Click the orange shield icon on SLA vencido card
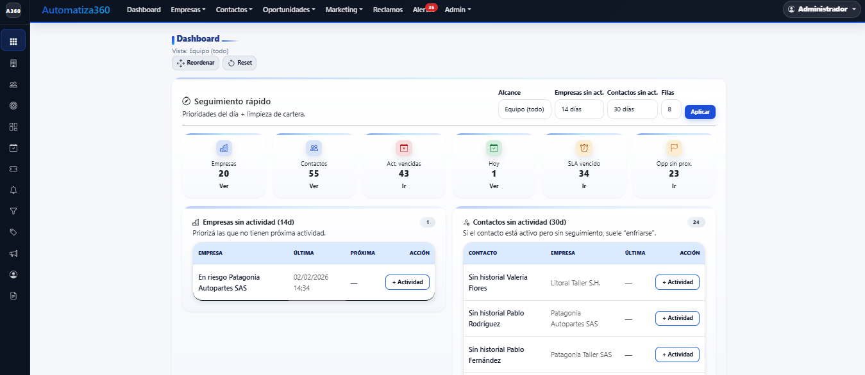This screenshot has width=865, height=375. click(584, 147)
